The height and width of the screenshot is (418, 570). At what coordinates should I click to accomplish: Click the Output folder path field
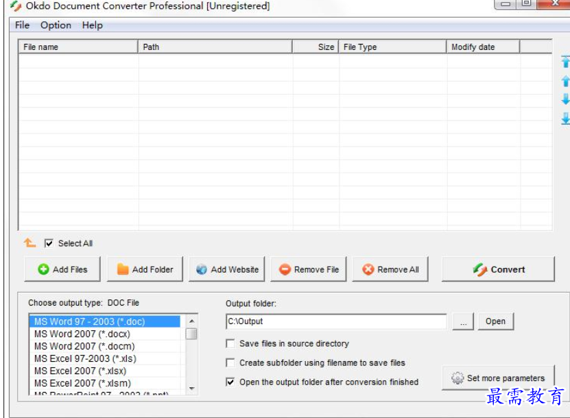coord(336,321)
